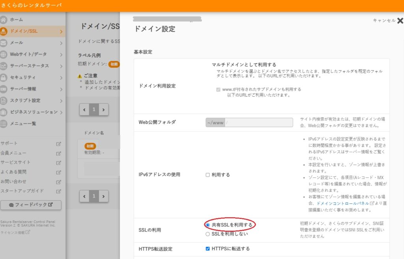Click the Home icon in sidebar
This screenshot has height=259, width=404.
coord(4,20)
